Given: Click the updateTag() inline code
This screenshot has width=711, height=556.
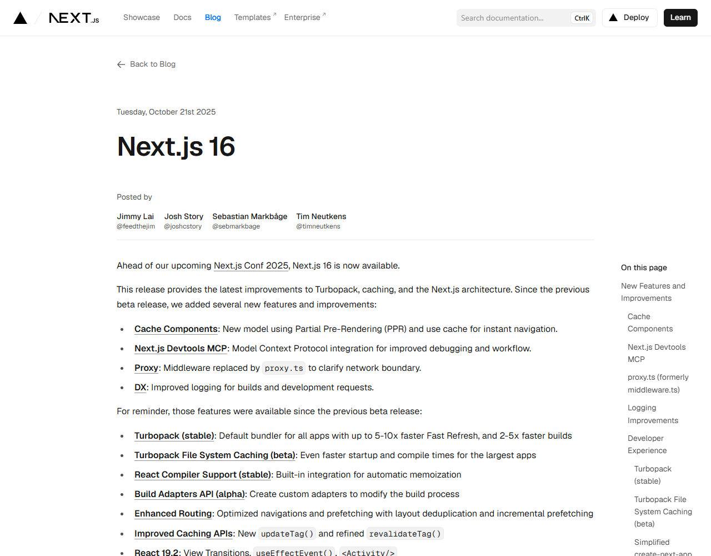Looking at the screenshot, I should coord(287,534).
